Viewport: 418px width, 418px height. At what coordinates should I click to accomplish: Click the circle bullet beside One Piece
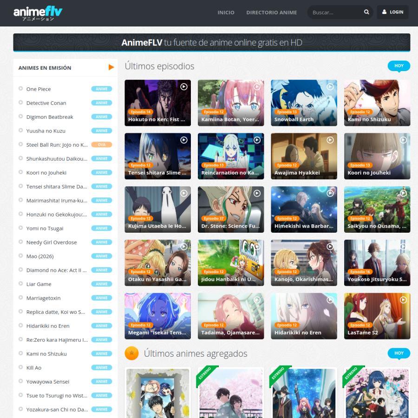[20, 88]
